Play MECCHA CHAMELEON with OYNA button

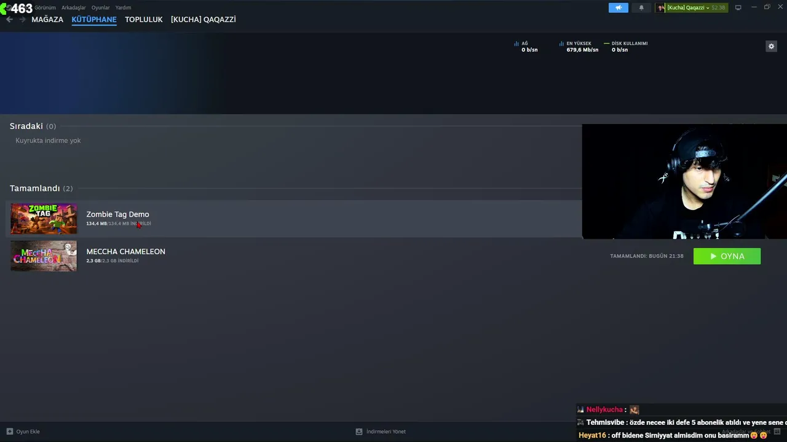[x=727, y=256]
